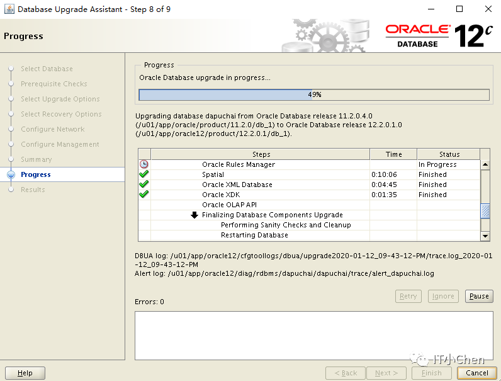Click the Time column header
Image resolution: width=501 pixels, height=381 pixels.
click(393, 154)
